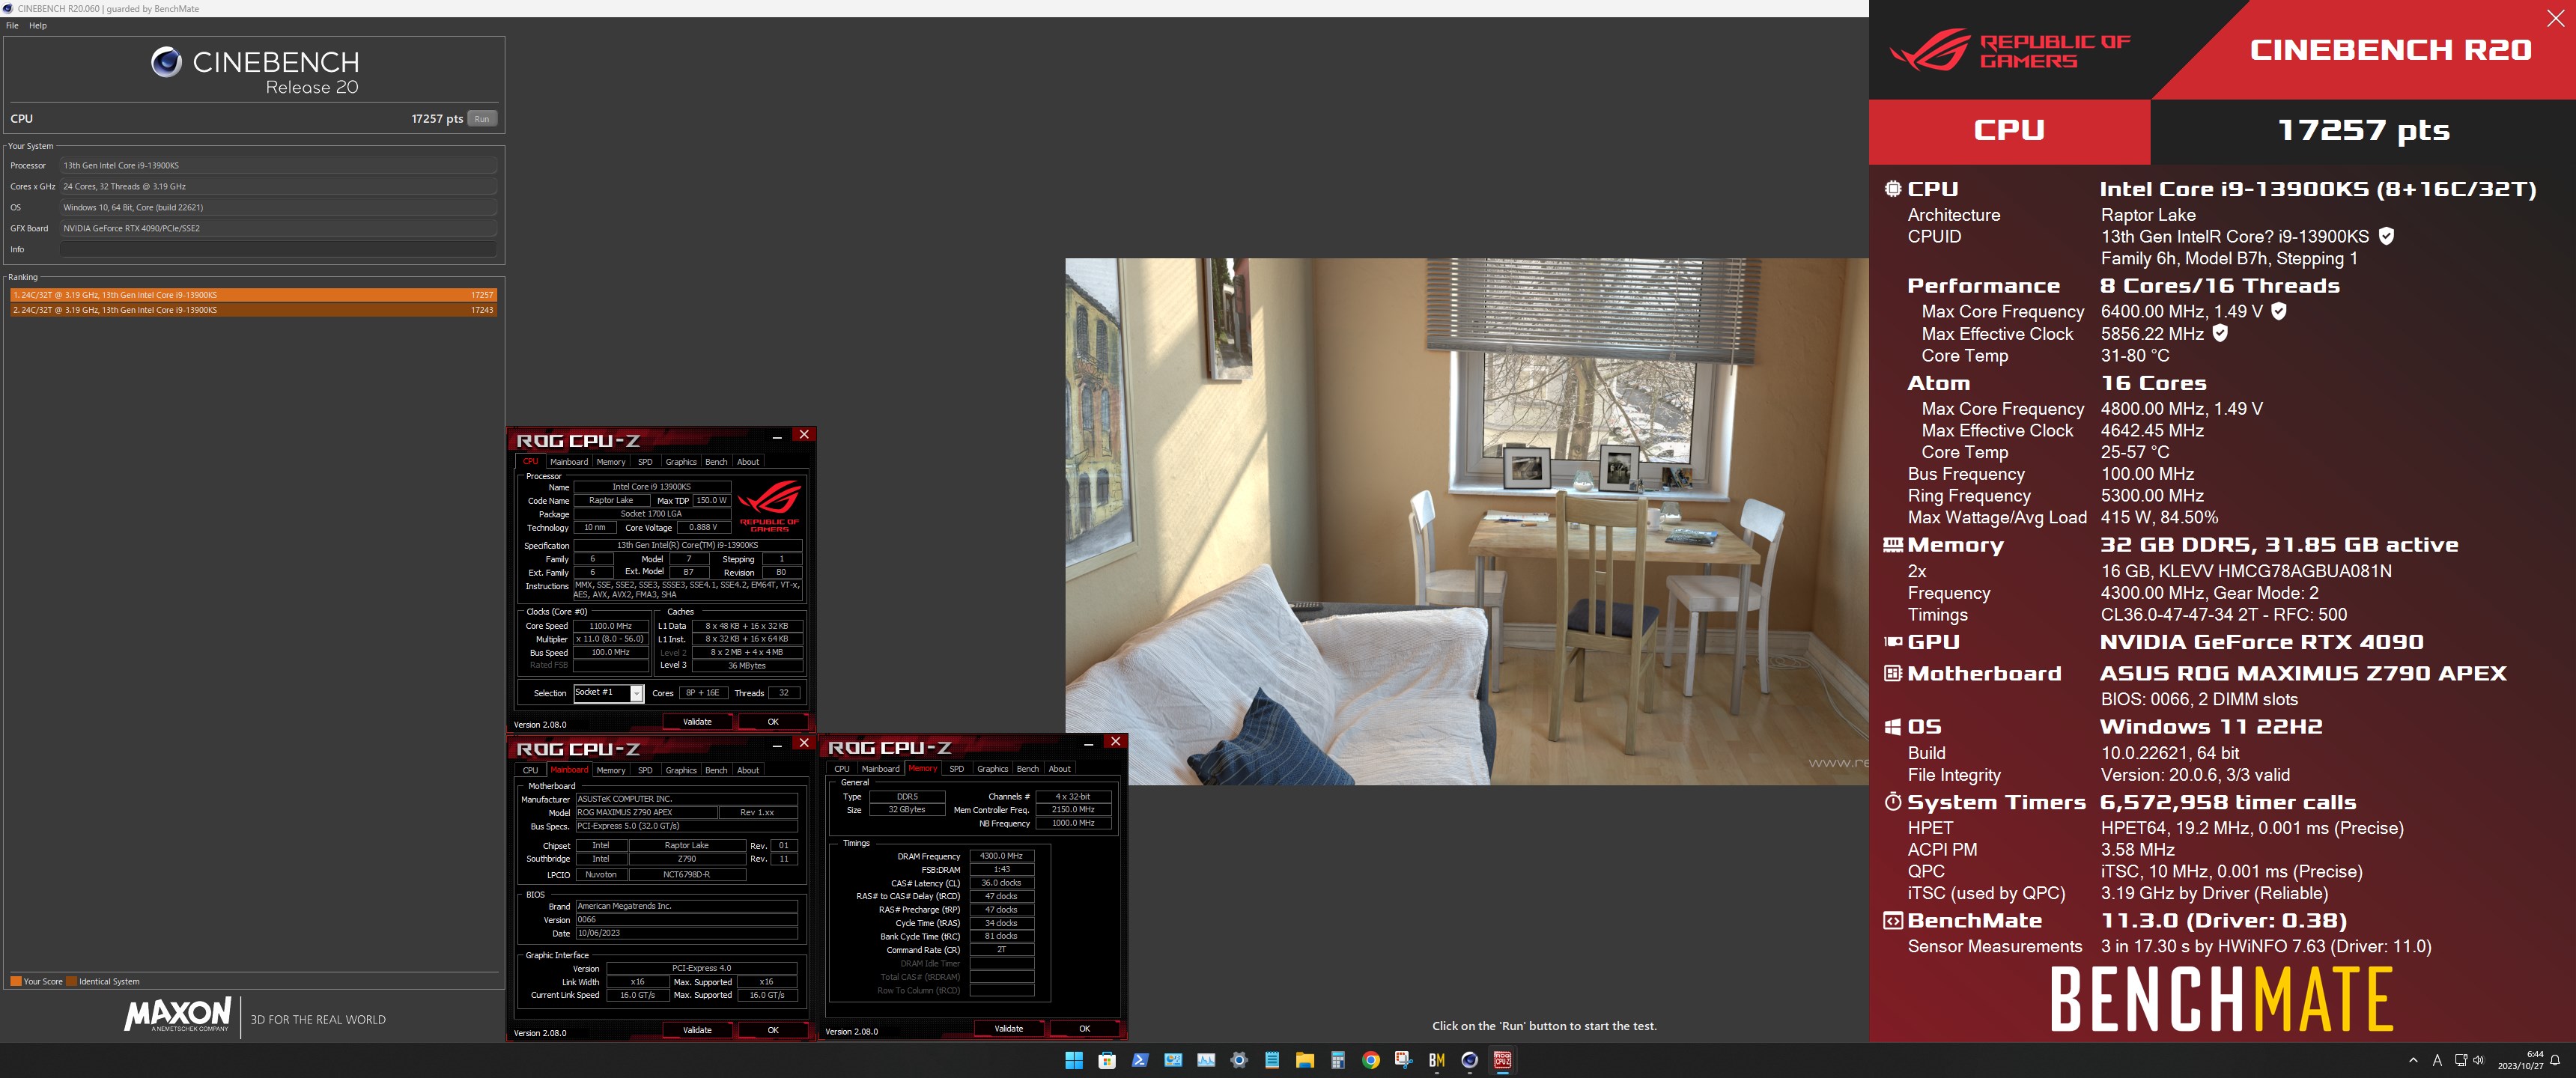Click the GFX Board field showing RTX 4090
The height and width of the screenshot is (1078, 2576).
[x=278, y=228]
